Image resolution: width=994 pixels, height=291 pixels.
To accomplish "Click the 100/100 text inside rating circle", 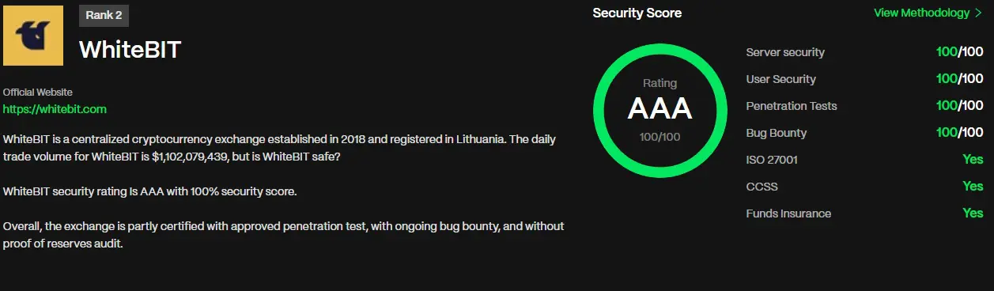I will (660, 137).
